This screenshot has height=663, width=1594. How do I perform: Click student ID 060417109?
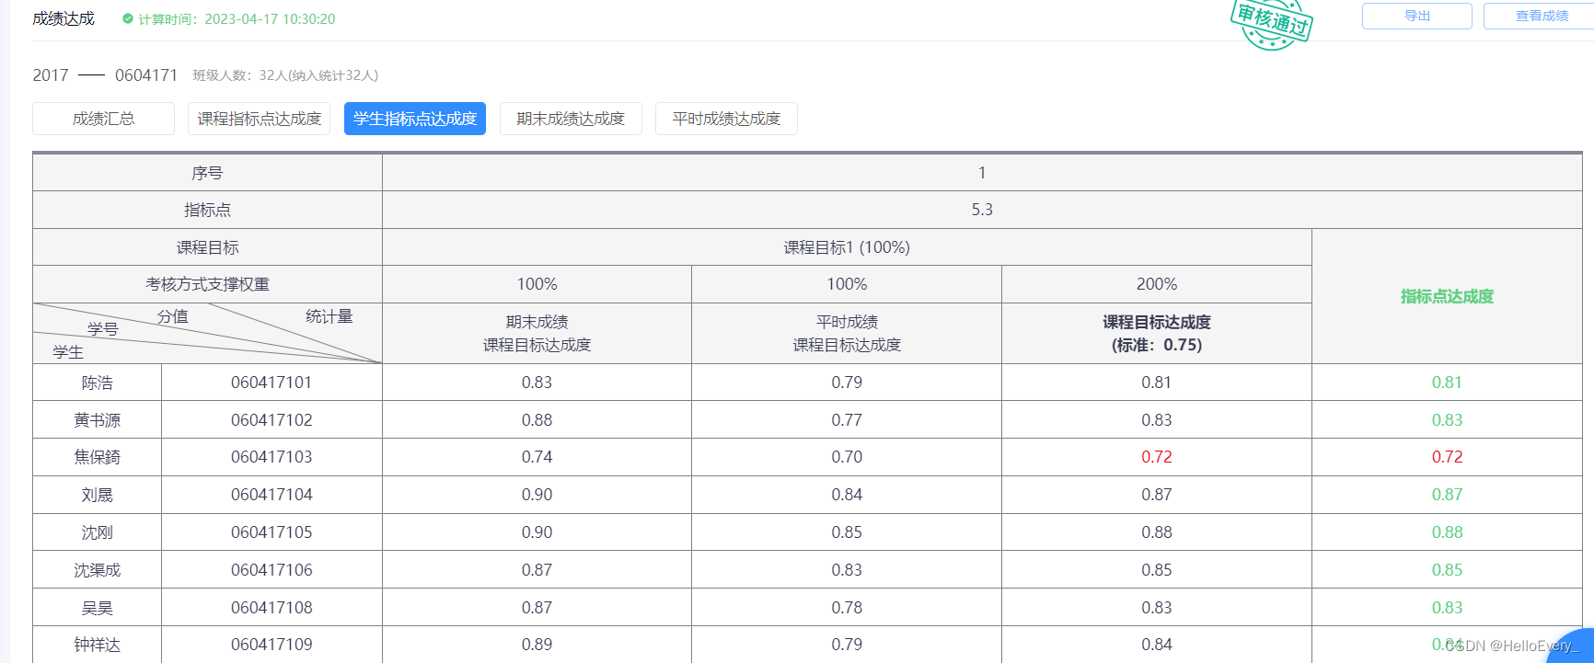point(271,645)
